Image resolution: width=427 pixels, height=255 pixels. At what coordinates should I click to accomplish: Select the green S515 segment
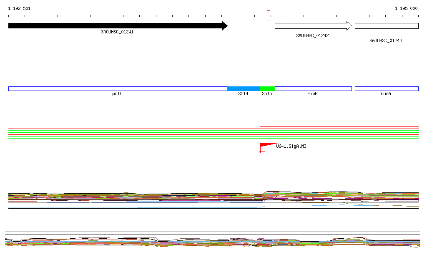pos(267,88)
